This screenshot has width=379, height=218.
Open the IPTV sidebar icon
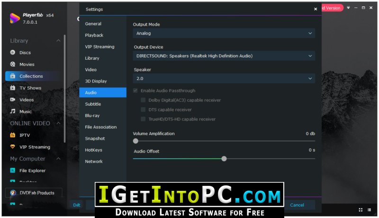[13, 135]
